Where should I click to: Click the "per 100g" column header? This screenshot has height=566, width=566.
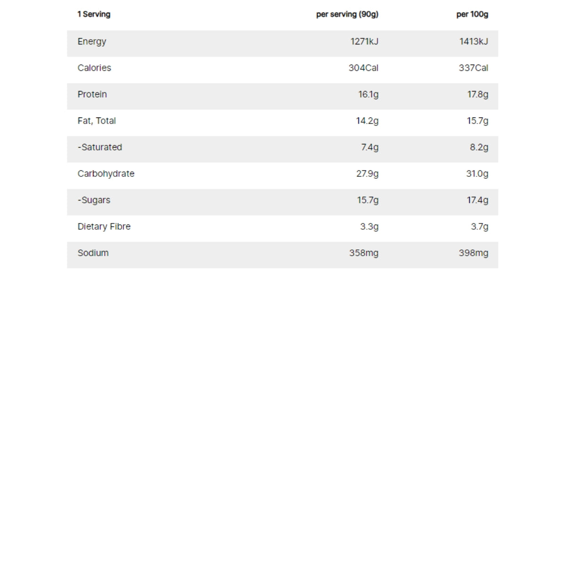472,14
